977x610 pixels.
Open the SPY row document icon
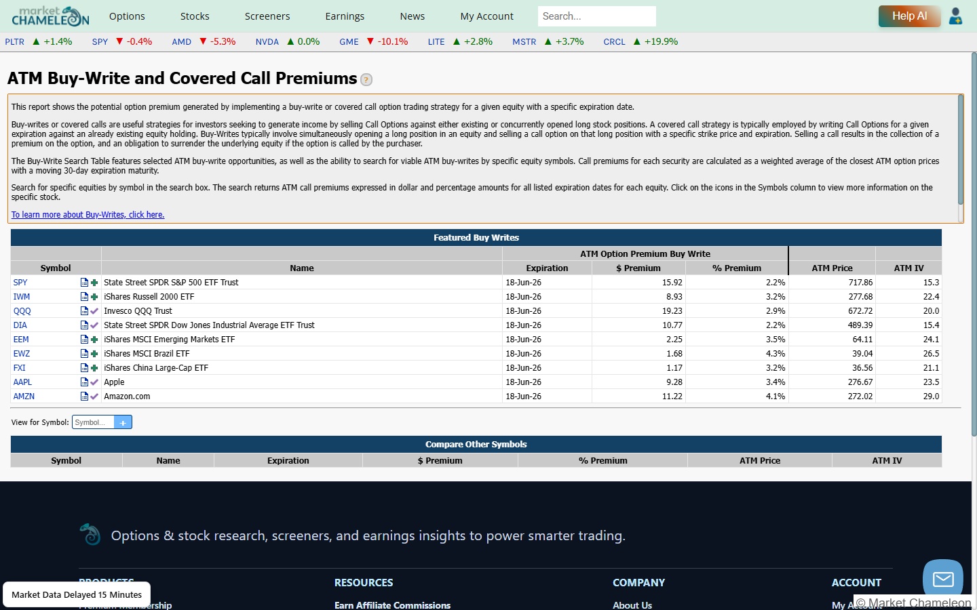pyautogui.click(x=84, y=283)
